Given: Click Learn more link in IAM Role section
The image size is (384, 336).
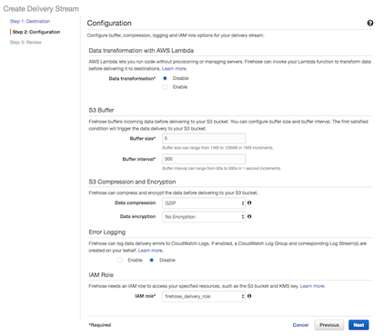Looking at the screenshot, I should [x=312, y=286].
